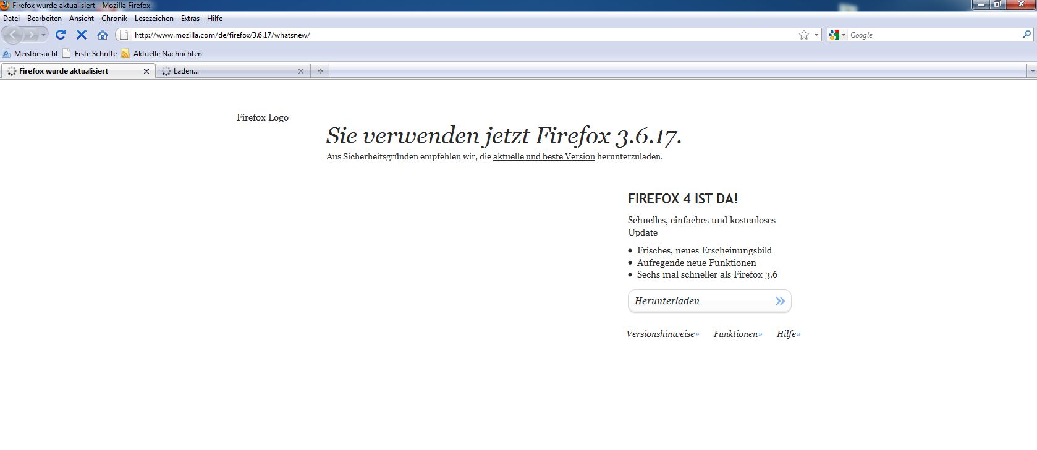This screenshot has height=450, width=1037.
Task: Open the Datei menu
Action: pyautogui.click(x=11, y=19)
